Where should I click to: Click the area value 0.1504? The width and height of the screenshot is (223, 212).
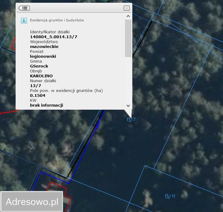tap(38, 96)
